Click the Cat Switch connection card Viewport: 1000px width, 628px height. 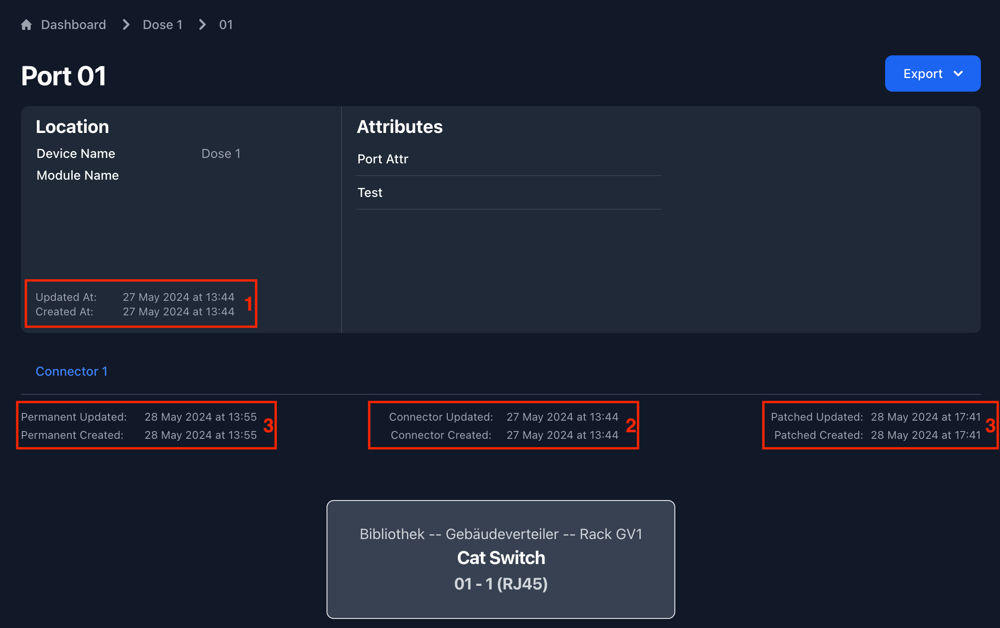pyautogui.click(x=500, y=559)
